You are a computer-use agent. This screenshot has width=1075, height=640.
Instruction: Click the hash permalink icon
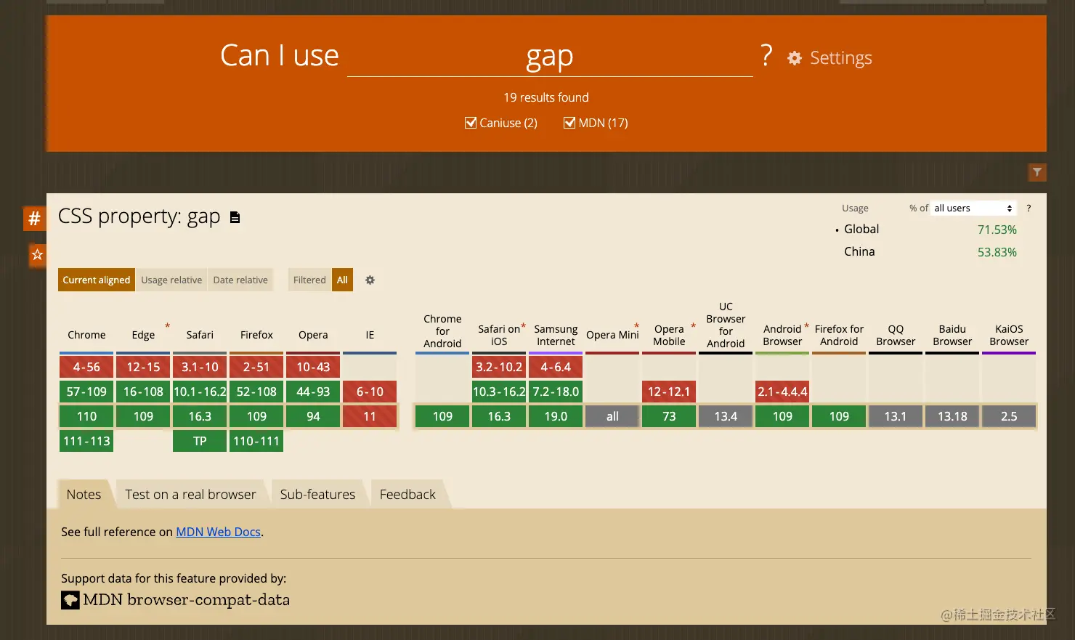pos(34,218)
